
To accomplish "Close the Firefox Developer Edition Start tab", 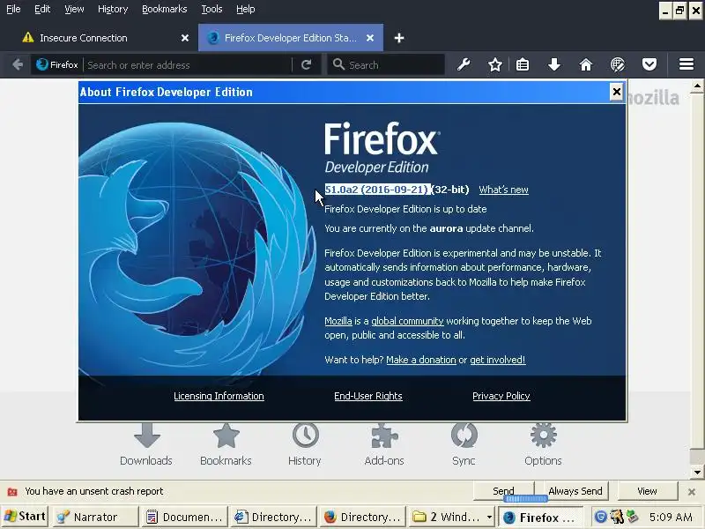I will (370, 38).
